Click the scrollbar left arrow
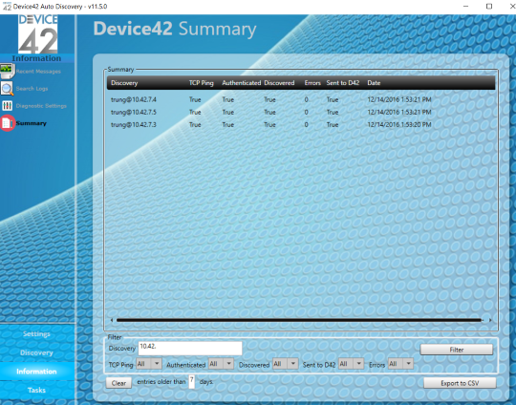The height and width of the screenshot is (405, 516). [x=112, y=320]
